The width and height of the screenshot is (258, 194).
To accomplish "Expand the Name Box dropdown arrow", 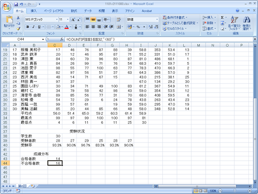I will 43,39.
